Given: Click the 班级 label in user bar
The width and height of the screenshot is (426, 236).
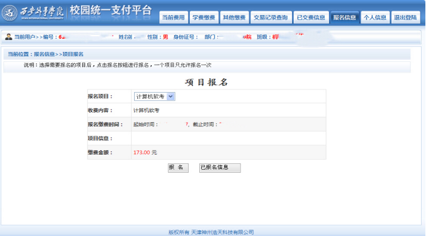Looking at the screenshot, I should click(264, 37).
